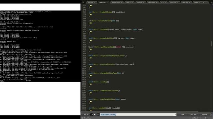Click the horizontal scrollbar at editor bottom
The width and height of the screenshot is (213, 119).
tap(140, 112)
